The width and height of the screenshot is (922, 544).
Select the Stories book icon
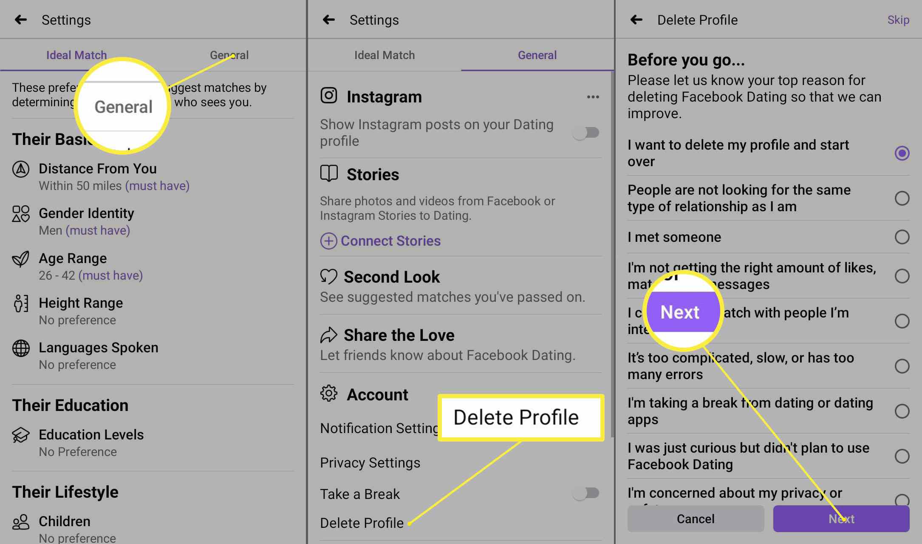330,173
